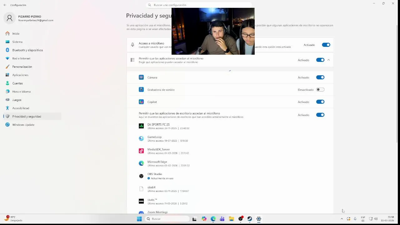Open Accesibilidad settings

[x=21, y=108]
